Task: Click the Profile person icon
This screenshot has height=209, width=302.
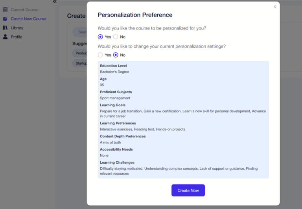Action: (x=5, y=37)
